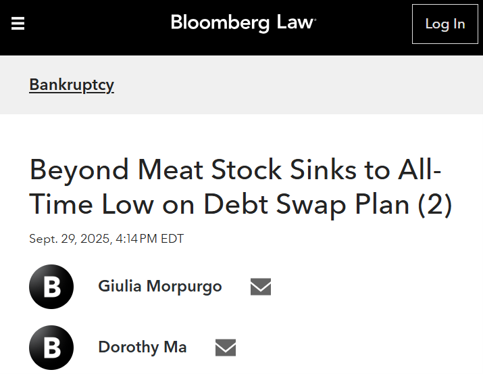Screen dimensions: 483x374
Task: View Dorothy Ma's author name link
Action: pyautogui.click(x=143, y=347)
